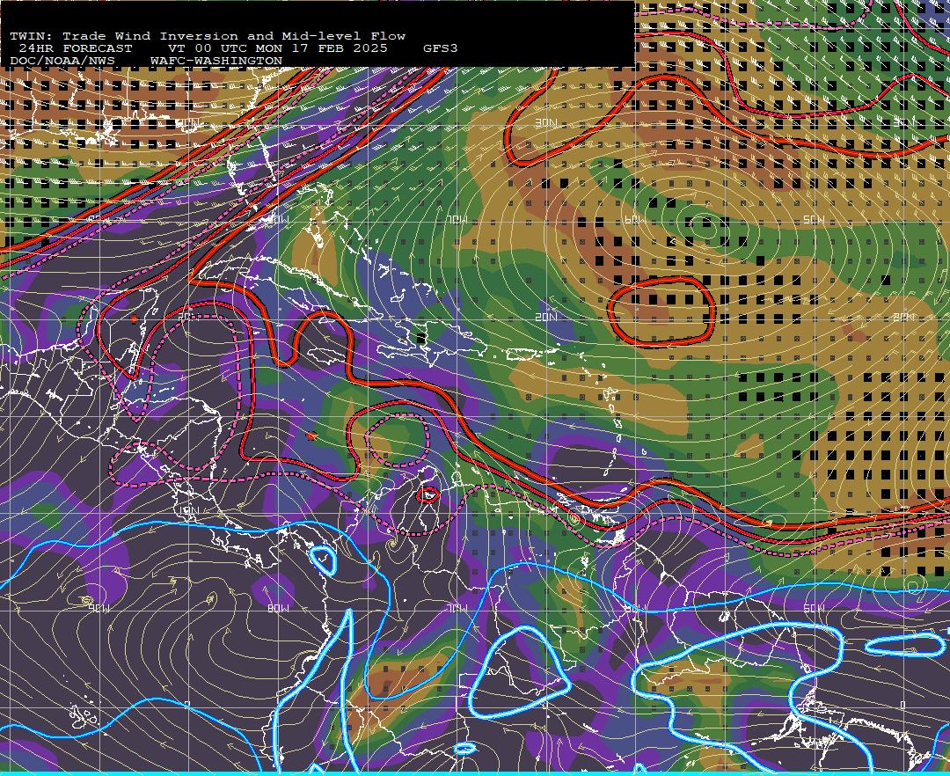This screenshot has width=950, height=776.
Task: Click the '20N' label left of the red oval contour
Action: tap(546, 317)
